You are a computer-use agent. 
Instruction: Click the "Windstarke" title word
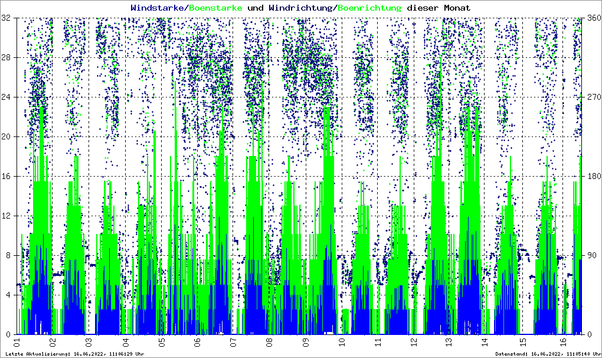pos(158,8)
